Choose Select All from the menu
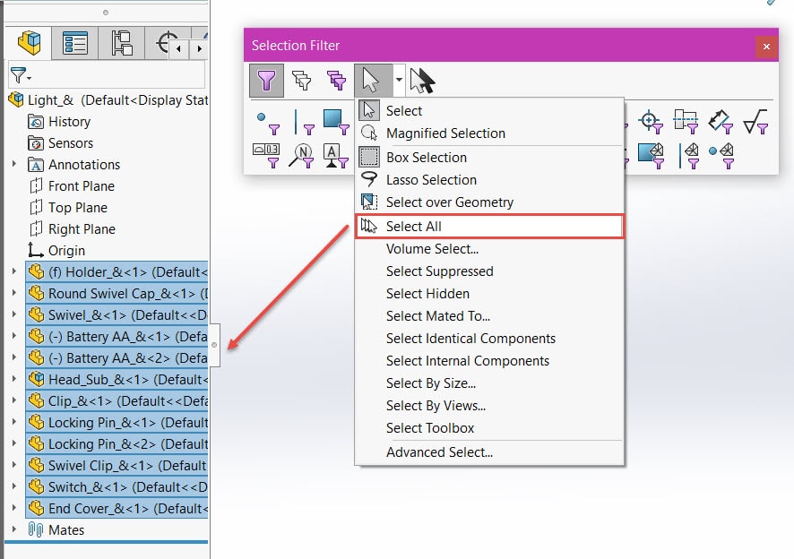The height and width of the screenshot is (559, 794). (489, 227)
